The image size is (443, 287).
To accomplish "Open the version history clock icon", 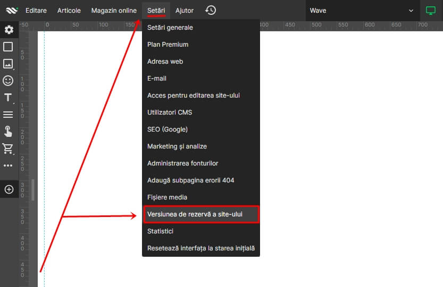I will click(211, 10).
